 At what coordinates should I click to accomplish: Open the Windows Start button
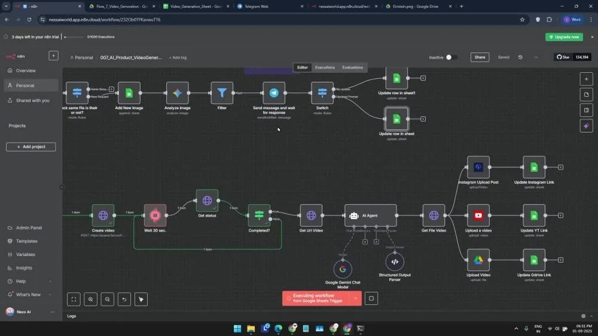click(237, 328)
